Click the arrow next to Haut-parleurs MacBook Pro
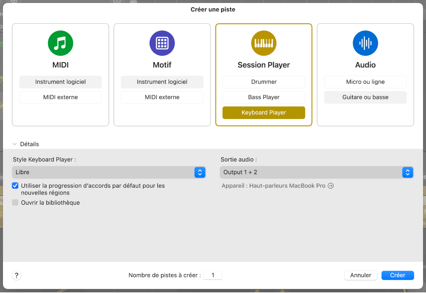The height and width of the screenshot is (293, 426). [331, 185]
